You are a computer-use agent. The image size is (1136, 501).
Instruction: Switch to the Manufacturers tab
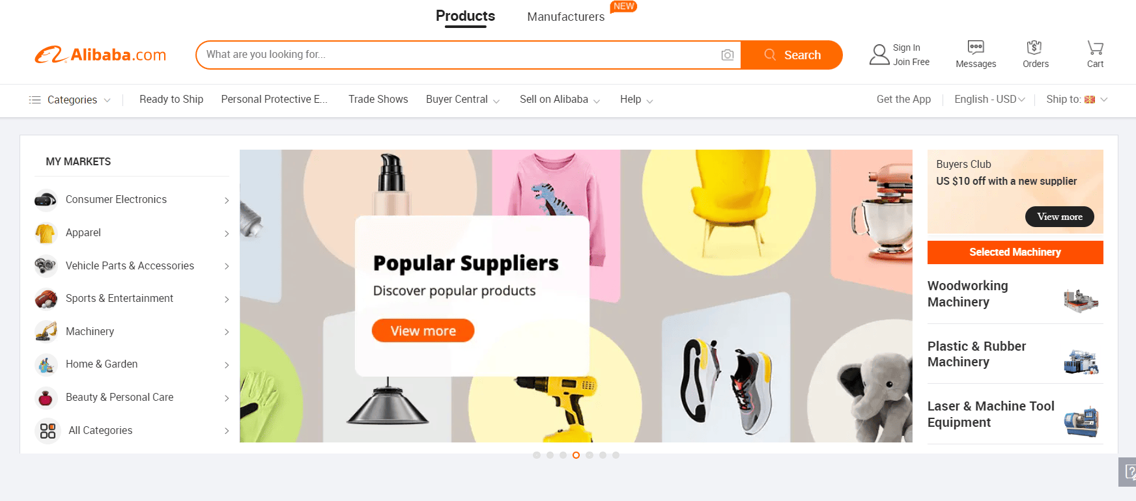566,17
